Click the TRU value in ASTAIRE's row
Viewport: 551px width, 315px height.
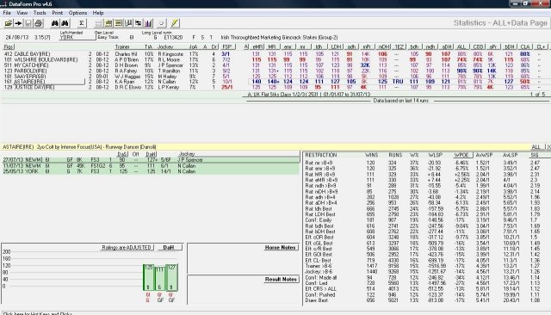[398, 82]
